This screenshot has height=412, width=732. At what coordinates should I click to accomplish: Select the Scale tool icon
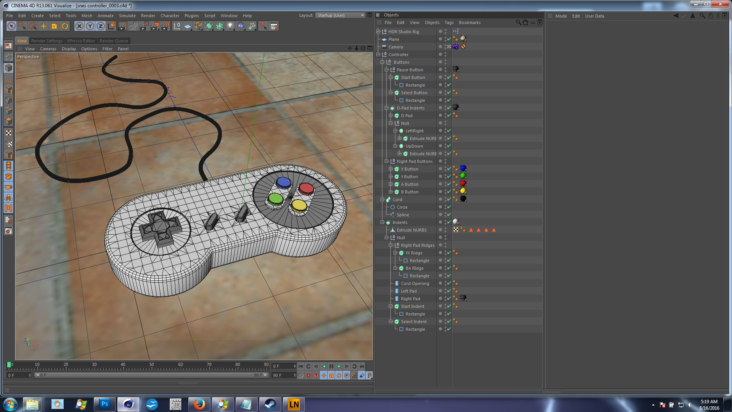point(54,26)
